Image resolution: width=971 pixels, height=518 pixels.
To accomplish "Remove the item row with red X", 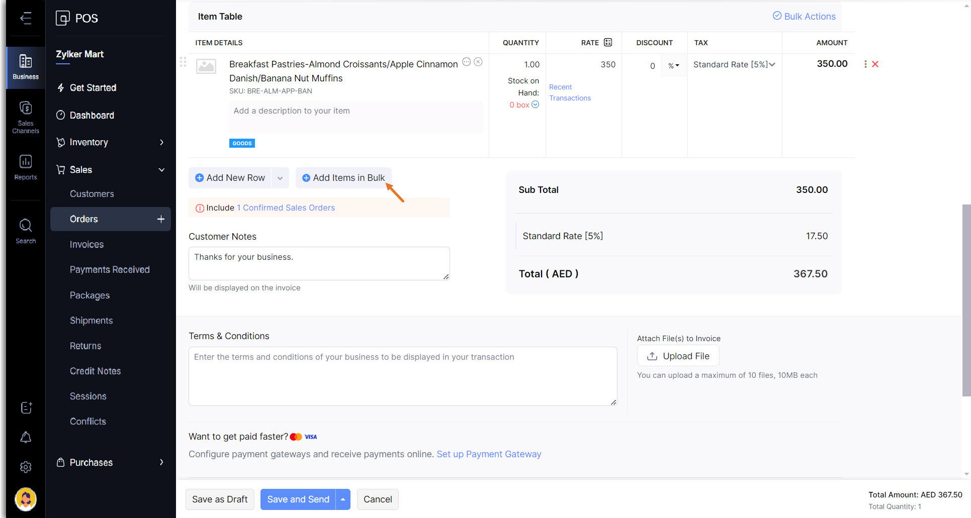I will [875, 64].
